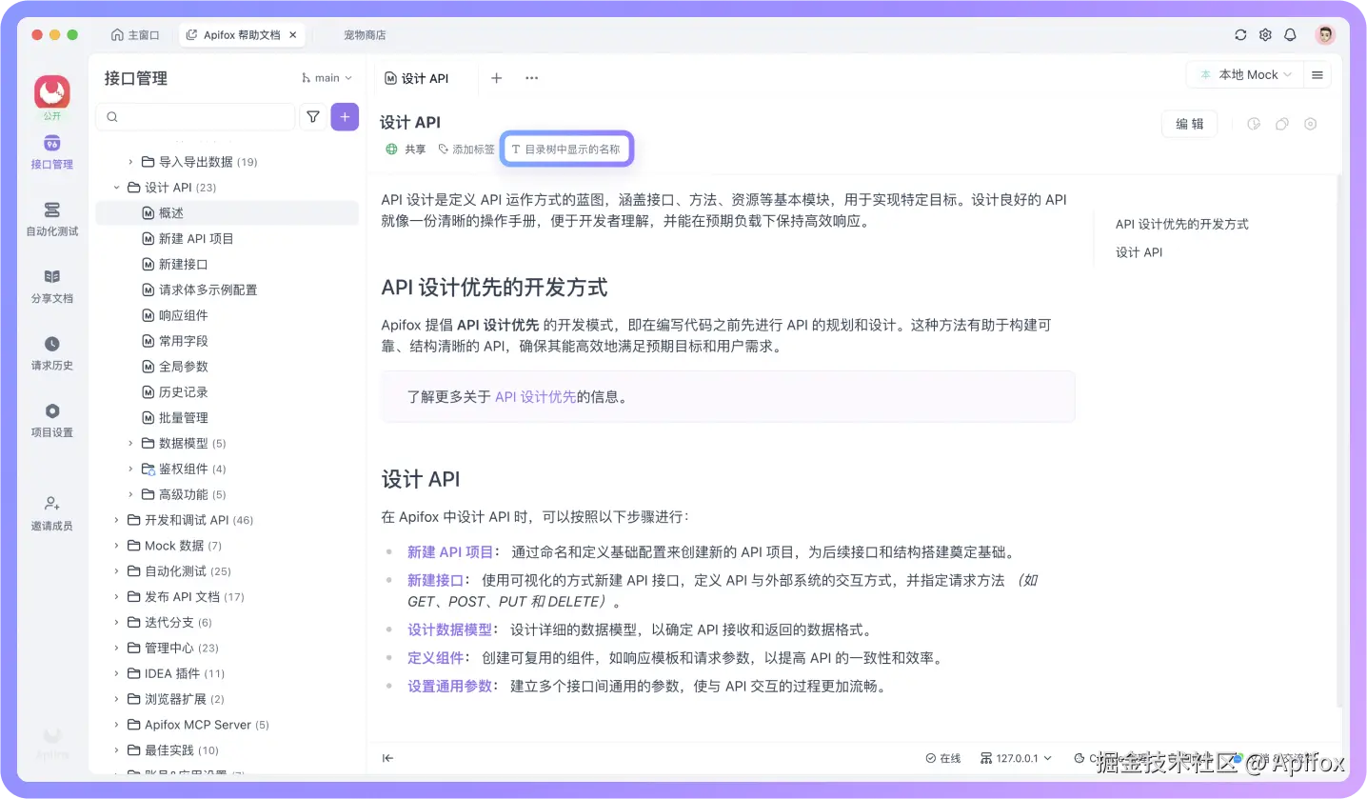Viewport: 1367px width, 799px height.
Task: Select the 设计 API document tab
Action: (416, 78)
